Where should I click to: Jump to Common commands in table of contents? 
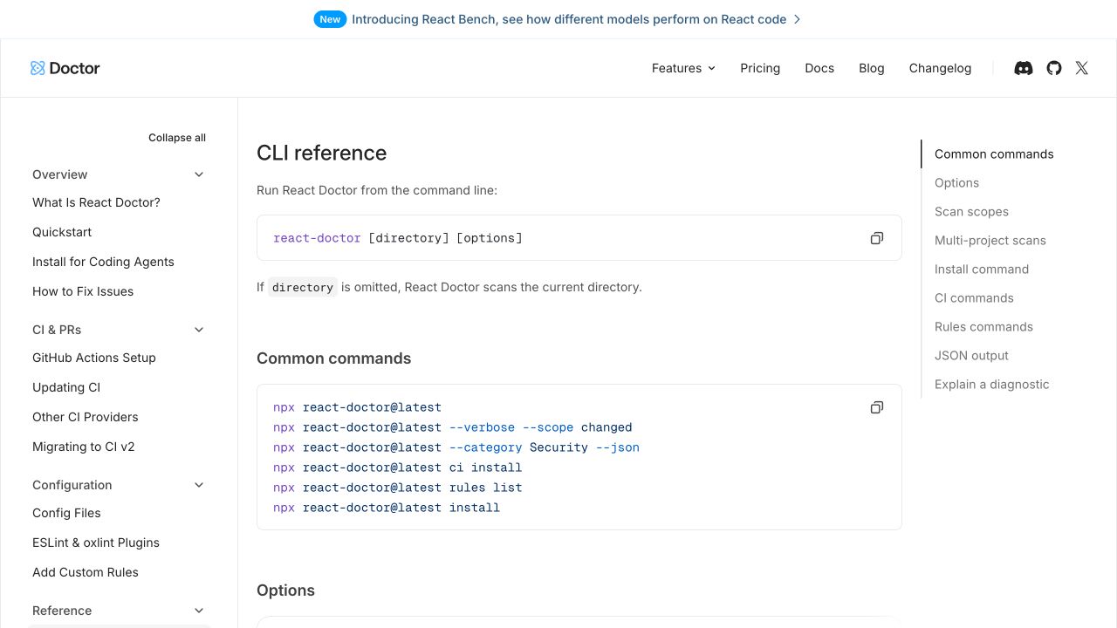click(994, 154)
